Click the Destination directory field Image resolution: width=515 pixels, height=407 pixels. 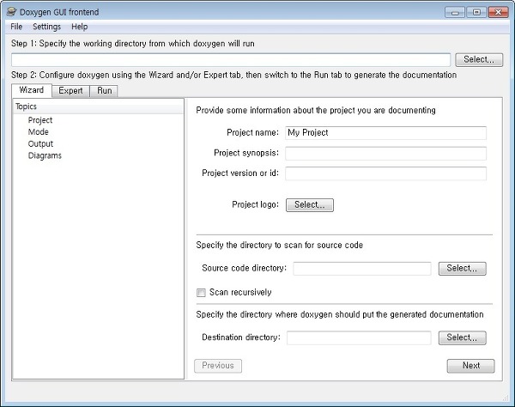(359, 337)
